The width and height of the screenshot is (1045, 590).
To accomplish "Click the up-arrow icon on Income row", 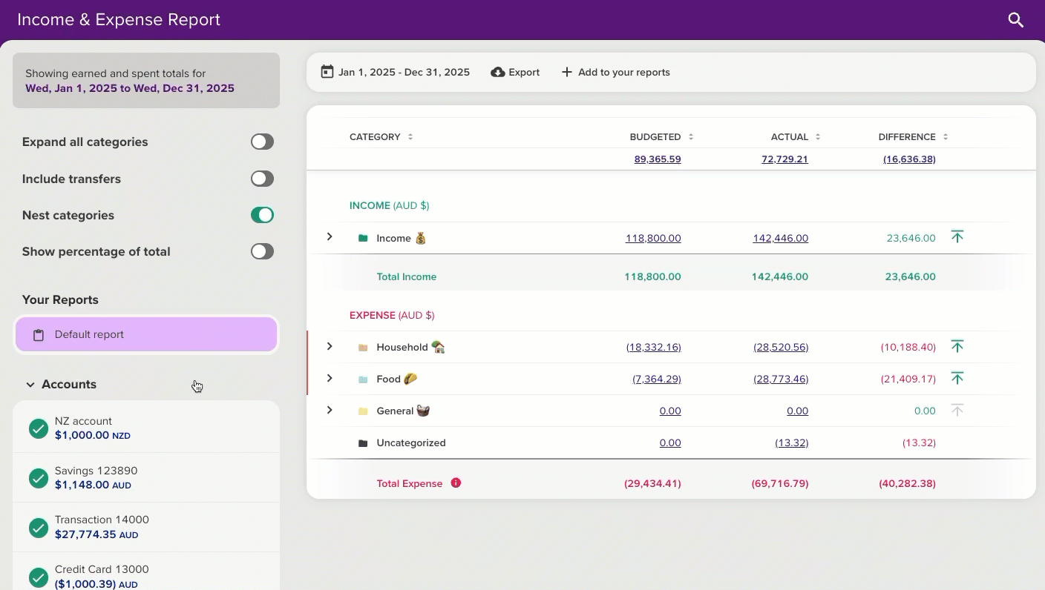I will tap(957, 237).
